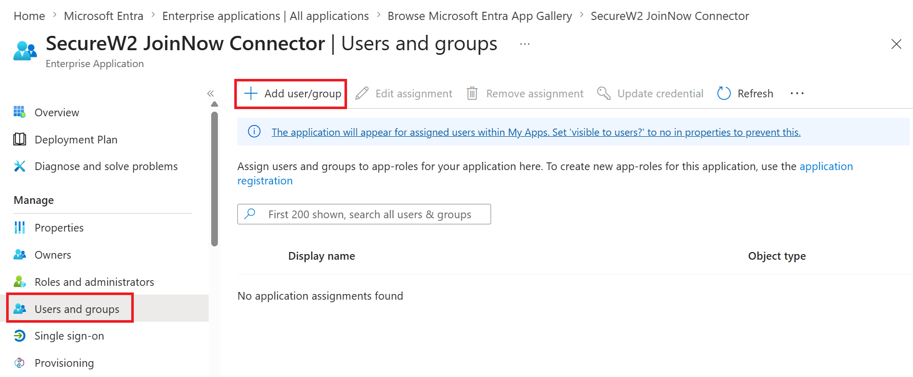Click the info icon in the banner
Image resolution: width=913 pixels, height=377 pixels.
pos(254,132)
